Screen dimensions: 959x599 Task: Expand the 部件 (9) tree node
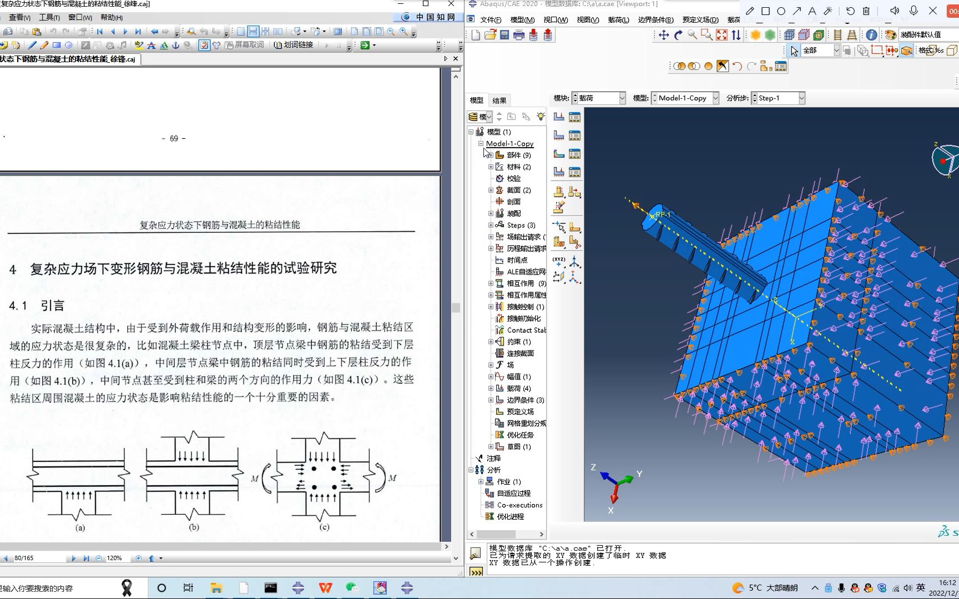491,155
